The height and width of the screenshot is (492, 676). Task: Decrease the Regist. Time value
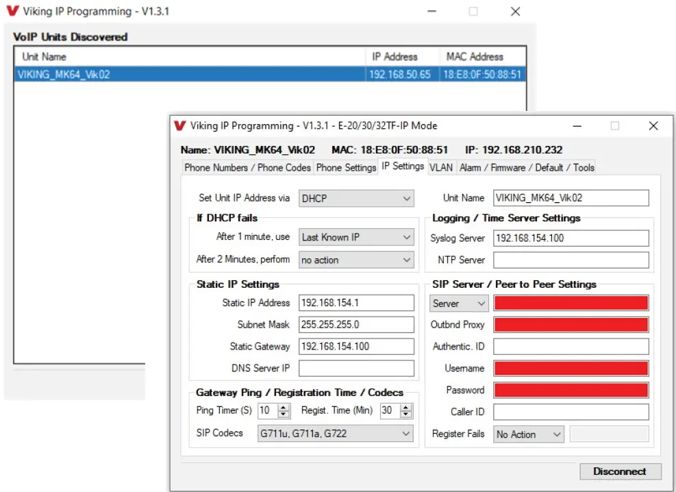pyautogui.click(x=405, y=415)
